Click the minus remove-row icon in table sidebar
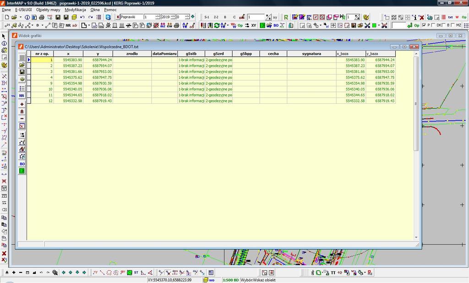 click(x=22, y=118)
